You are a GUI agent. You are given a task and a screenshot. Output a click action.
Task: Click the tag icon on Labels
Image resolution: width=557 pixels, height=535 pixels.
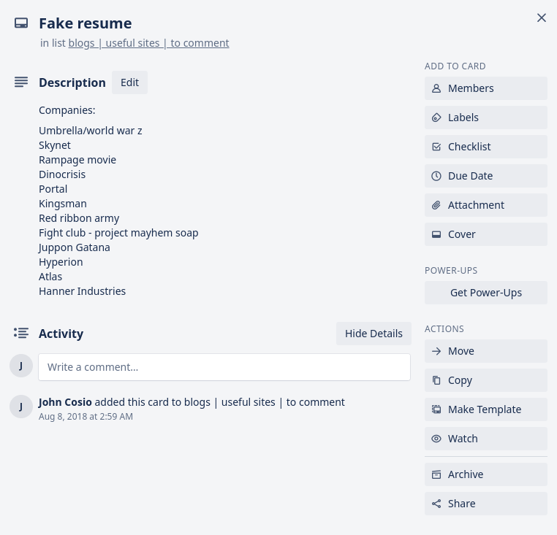click(436, 118)
